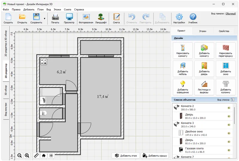Click Добавить этаж button
This screenshot has height=161, width=239.
pyautogui.click(x=125, y=156)
